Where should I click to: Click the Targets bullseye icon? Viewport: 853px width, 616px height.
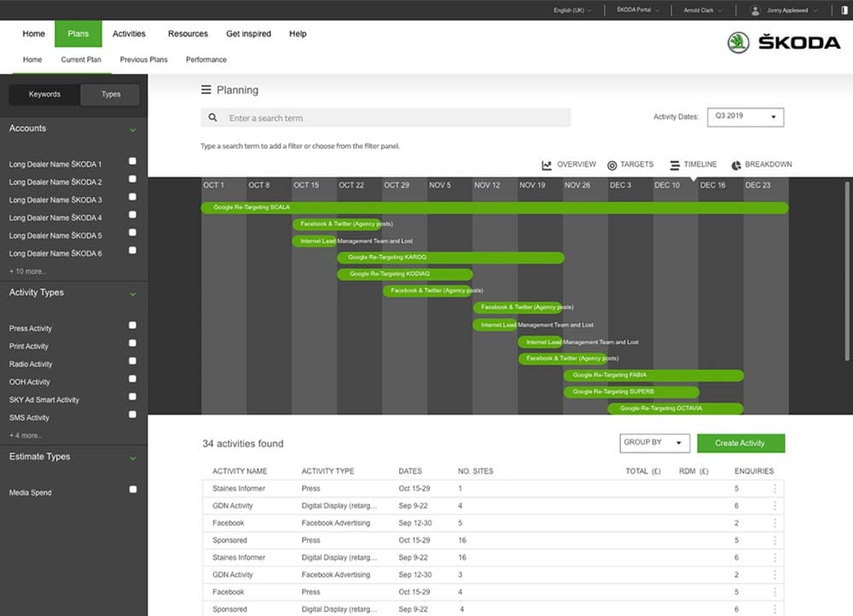[x=612, y=165]
